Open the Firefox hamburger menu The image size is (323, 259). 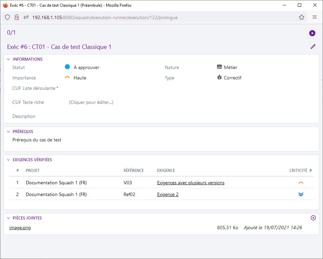click(315, 17)
